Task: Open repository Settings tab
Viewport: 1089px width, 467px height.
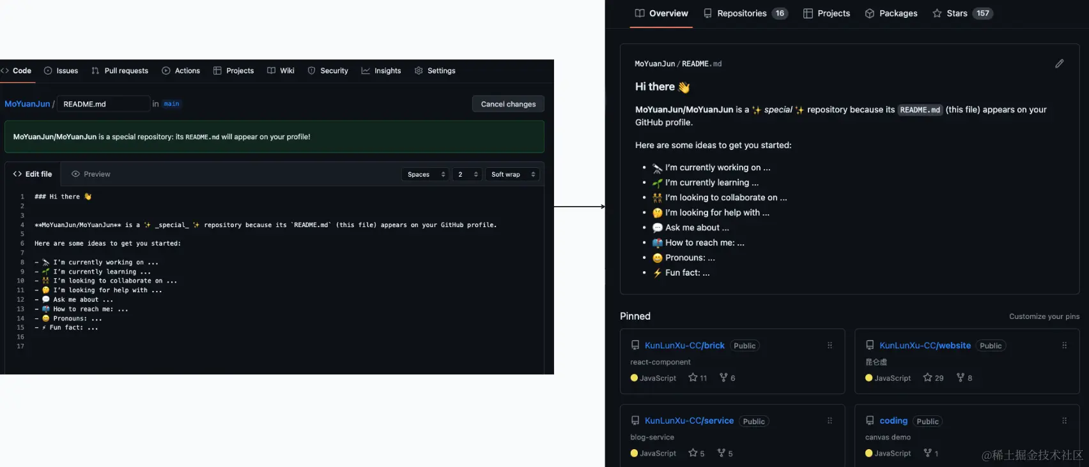Action: [435, 71]
